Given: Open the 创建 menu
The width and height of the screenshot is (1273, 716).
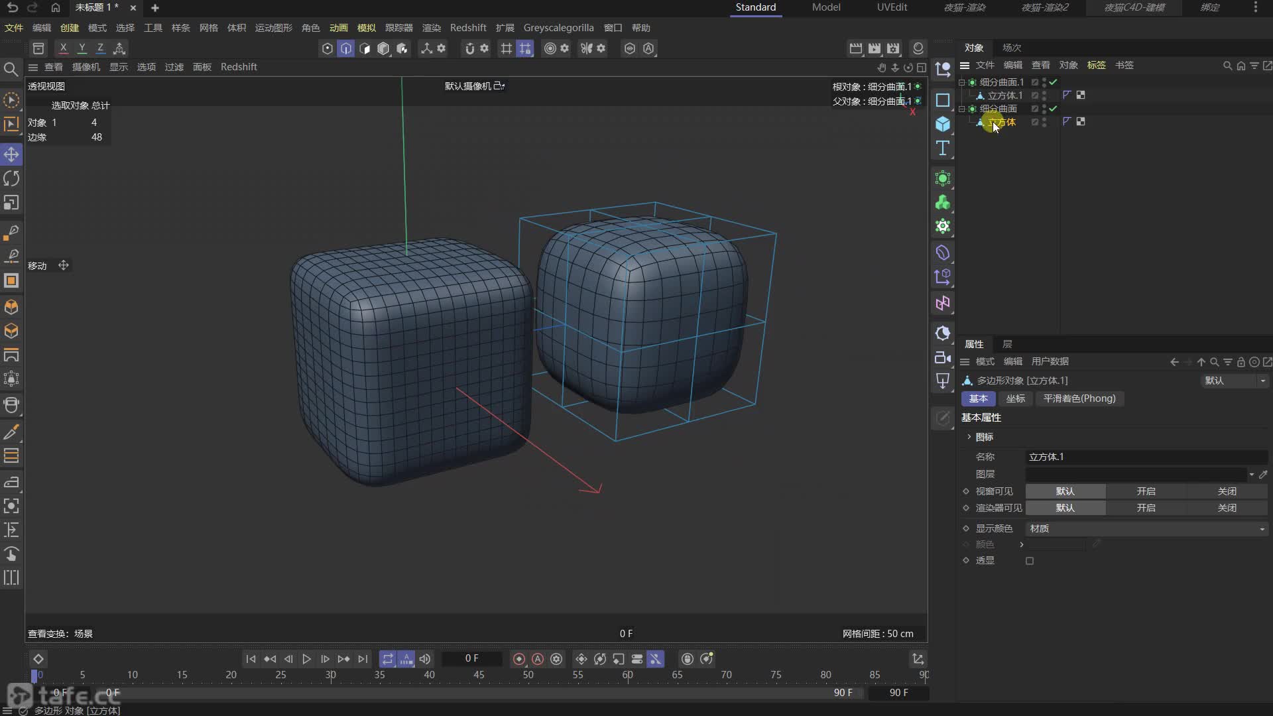Looking at the screenshot, I should 70,28.
